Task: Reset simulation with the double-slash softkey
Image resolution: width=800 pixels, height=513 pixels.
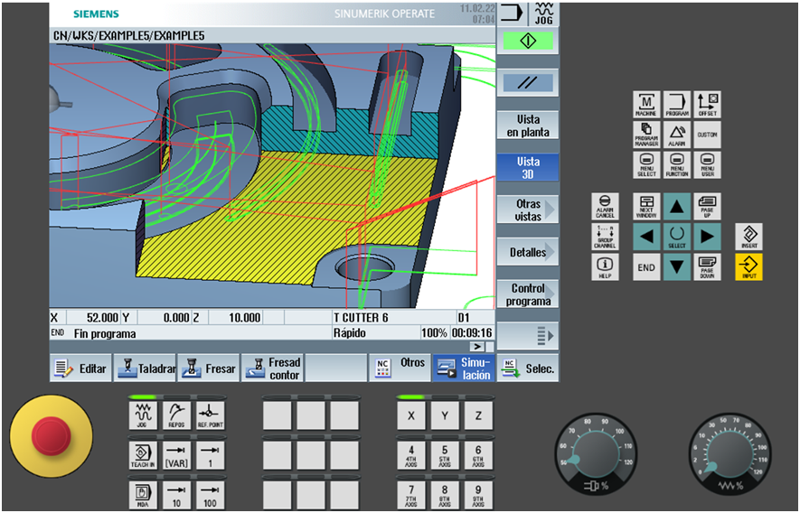Action: (x=528, y=82)
